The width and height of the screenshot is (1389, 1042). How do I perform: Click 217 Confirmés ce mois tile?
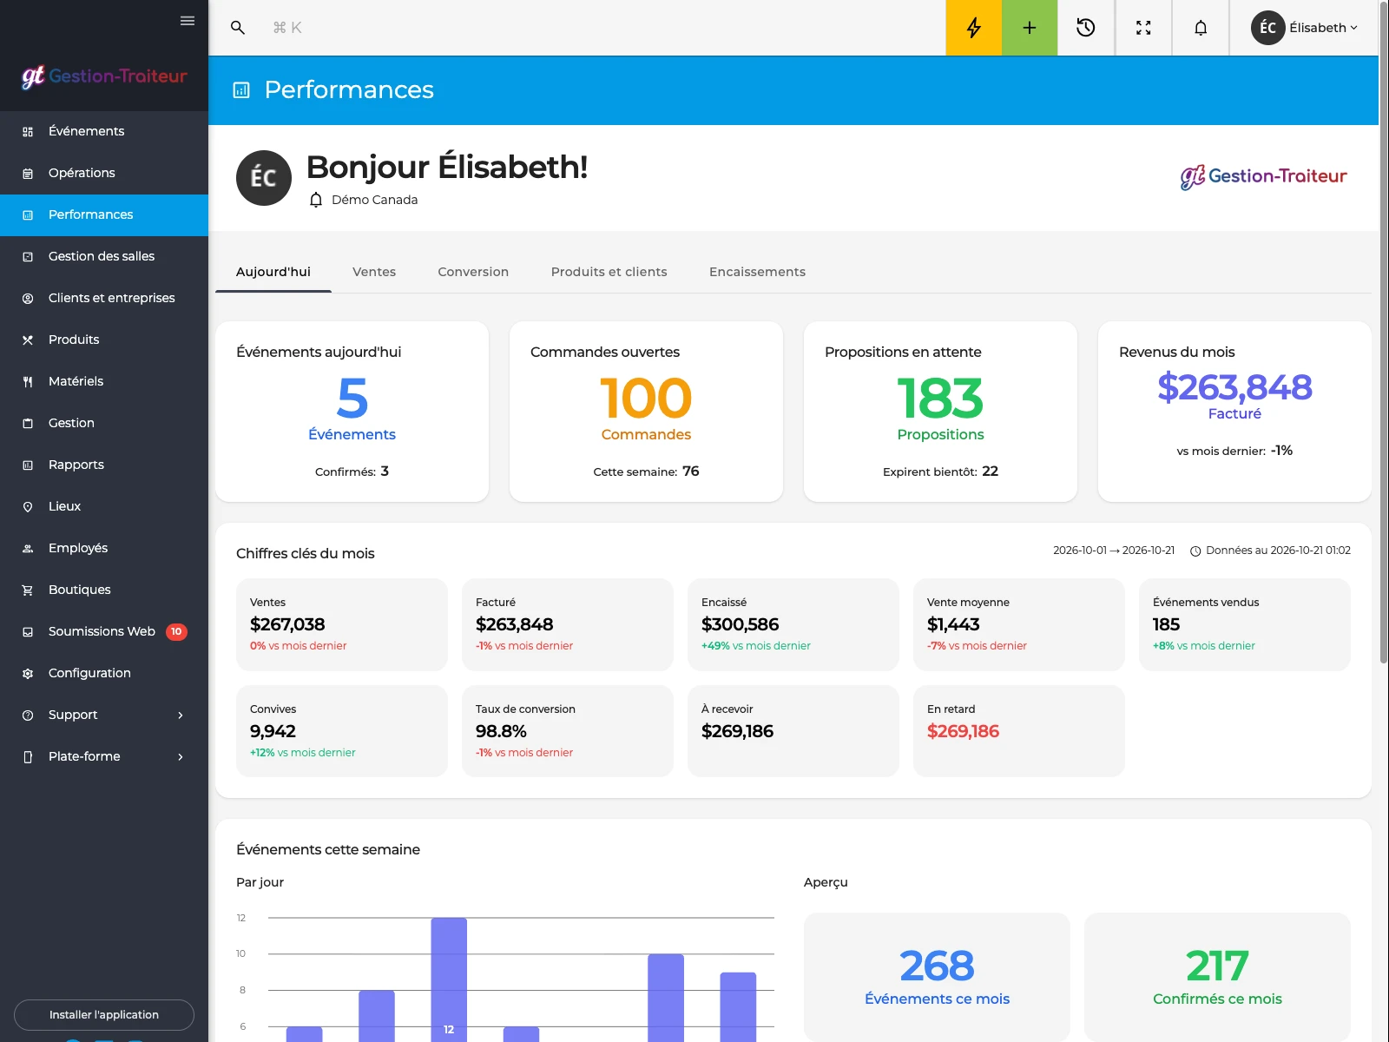point(1217,977)
